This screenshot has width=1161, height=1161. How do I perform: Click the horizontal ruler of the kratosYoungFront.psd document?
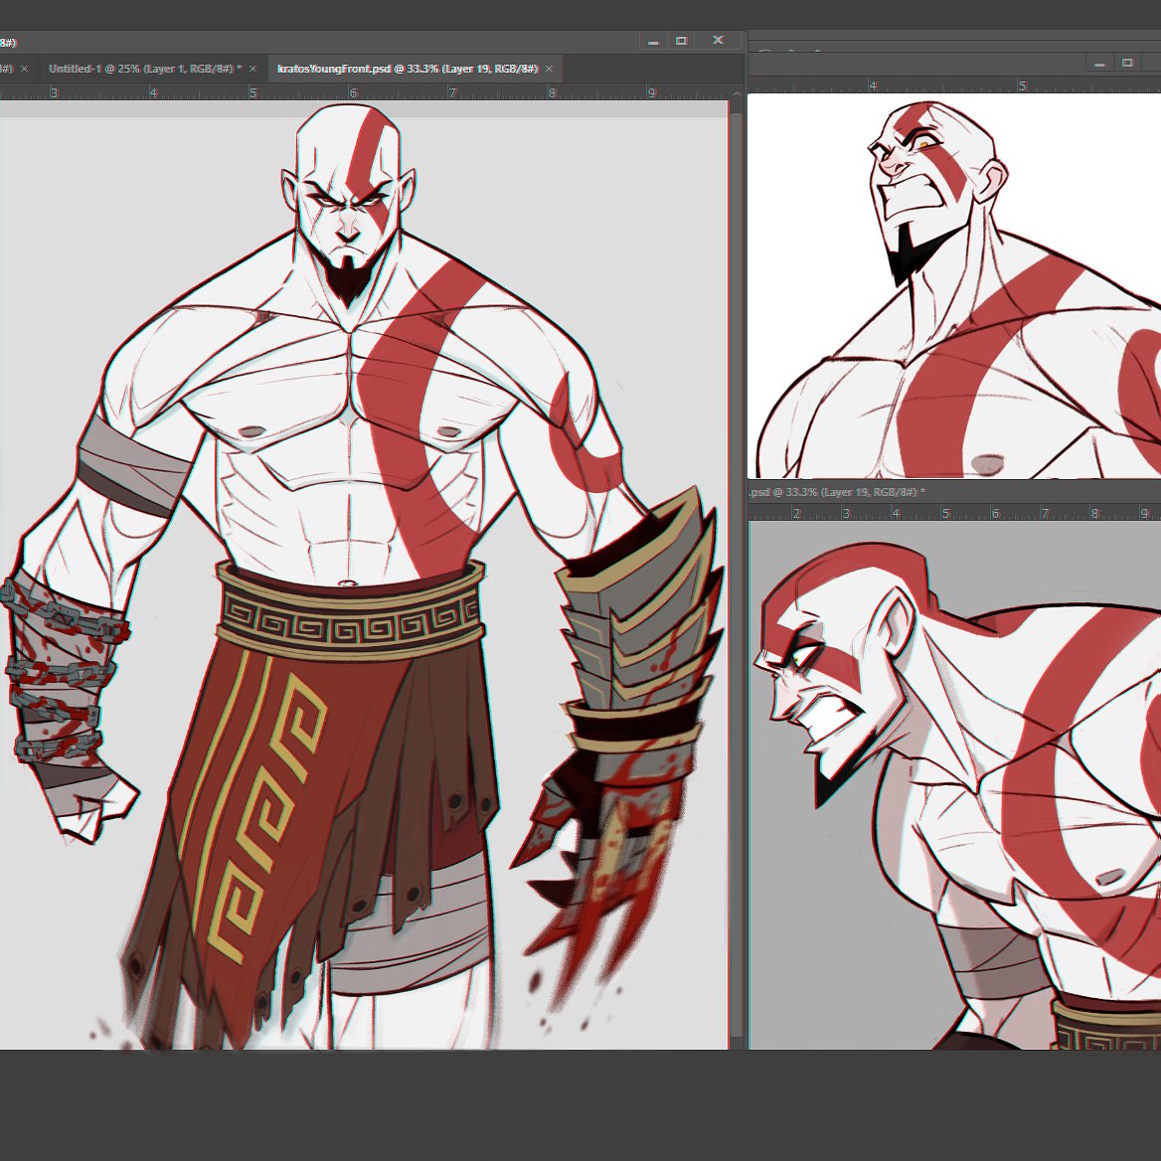(x=364, y=92)
